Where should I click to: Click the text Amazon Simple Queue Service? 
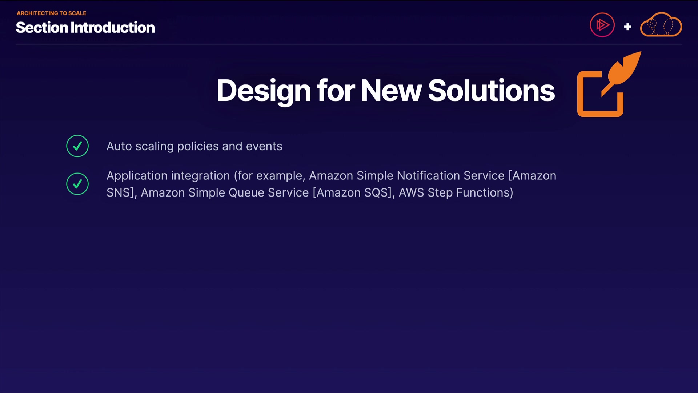[225, 192]
